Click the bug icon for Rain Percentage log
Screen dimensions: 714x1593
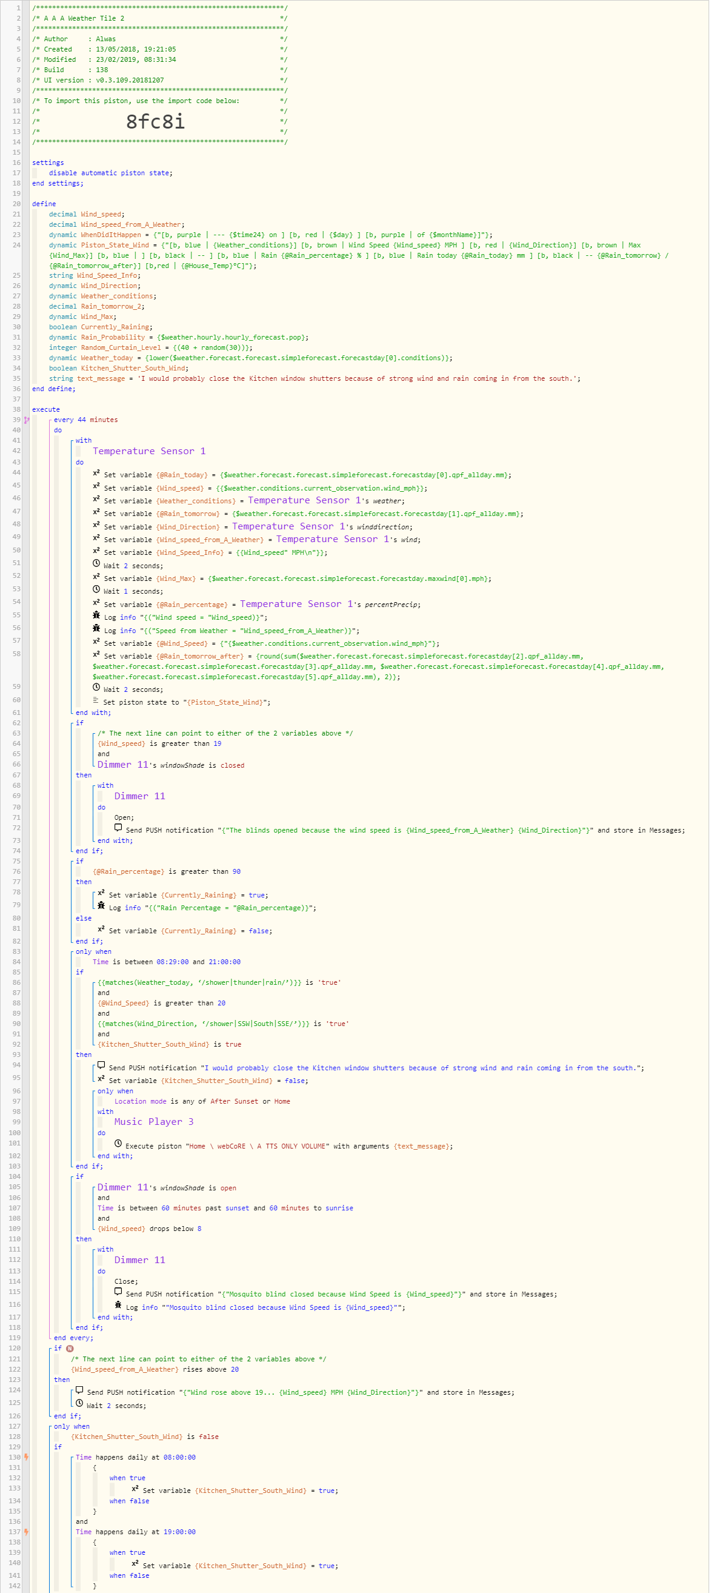(x=101, y=907)
